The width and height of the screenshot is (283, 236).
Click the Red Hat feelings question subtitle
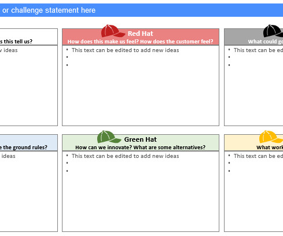point(141,42)
